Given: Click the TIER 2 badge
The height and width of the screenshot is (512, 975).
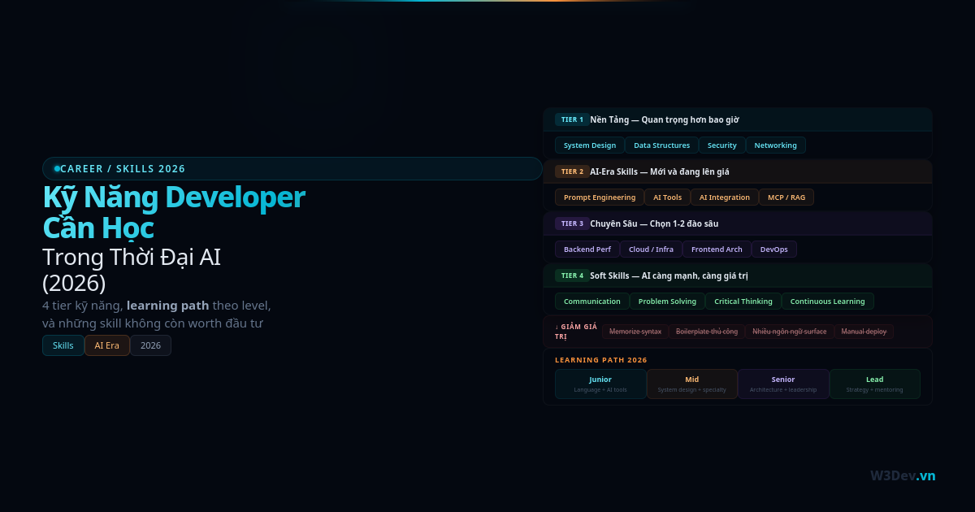Looking at the screenshot, I should click(x=572, y=171).
